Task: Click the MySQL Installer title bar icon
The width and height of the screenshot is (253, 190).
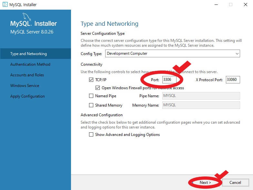Action: click(x=5, y=5)
